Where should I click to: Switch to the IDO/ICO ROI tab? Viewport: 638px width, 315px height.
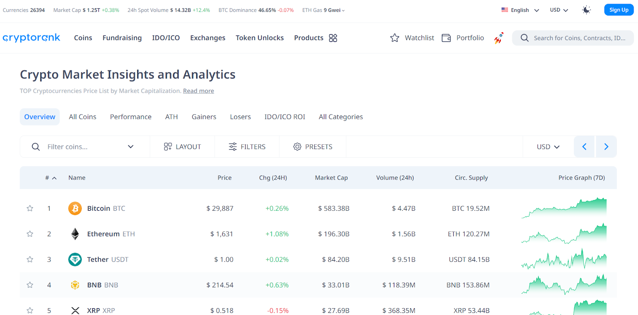[x=285, y=117]
